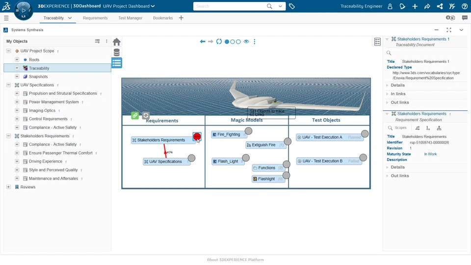The image size is (471, 265).
Task: Open the tag icon next to search
Action: coord(291,6)
